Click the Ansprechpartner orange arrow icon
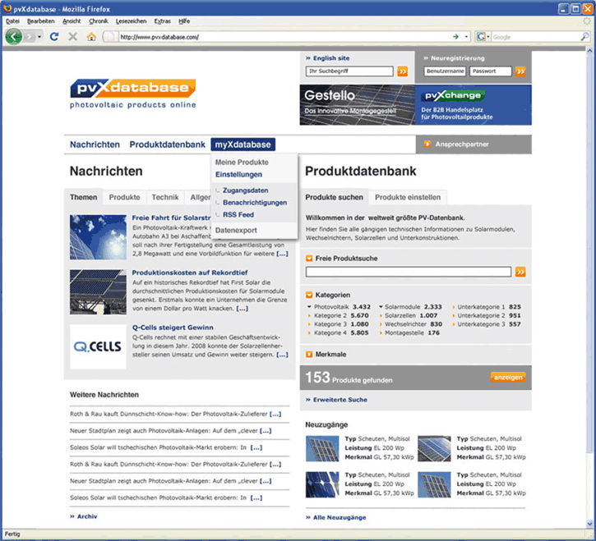The image size is (596, 541). point(427,144)
